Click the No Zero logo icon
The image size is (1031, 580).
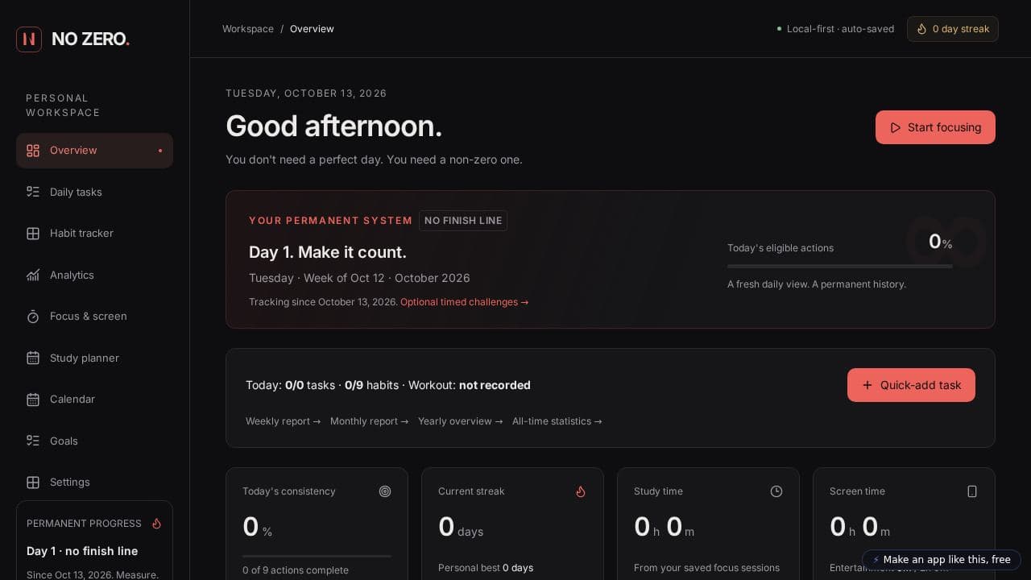29,39
